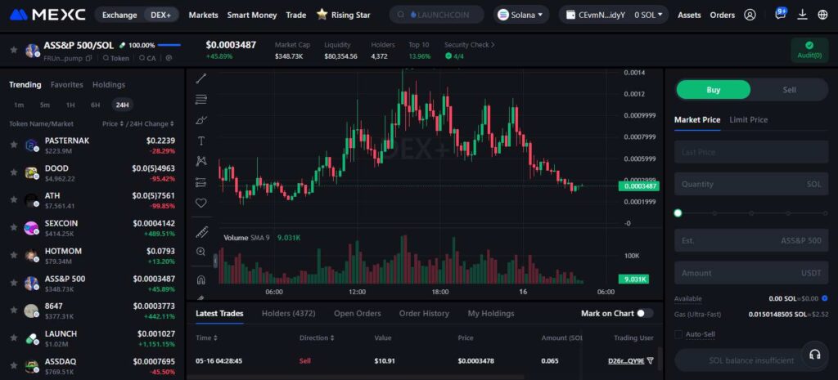This screenshot has height=380, width=838.
Task: Click the zoom in magnifier tool
Action: (201, 252)
